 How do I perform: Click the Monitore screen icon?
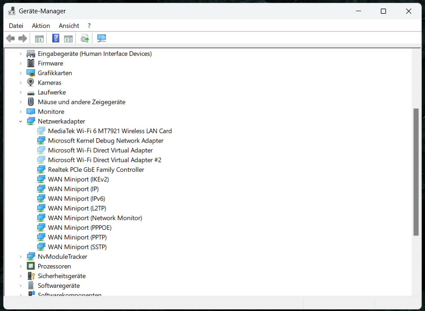click(31, 111)
